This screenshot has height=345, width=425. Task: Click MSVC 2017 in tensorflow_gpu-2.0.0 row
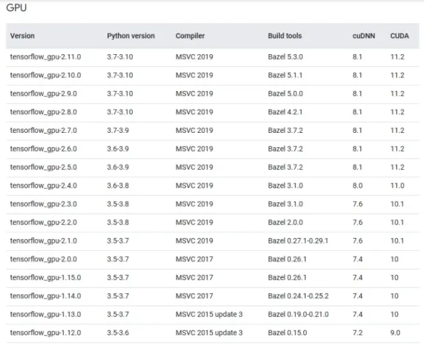tap(194, 259)
